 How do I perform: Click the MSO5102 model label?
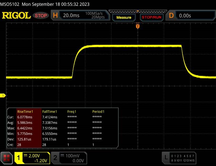tap(10, 4)
